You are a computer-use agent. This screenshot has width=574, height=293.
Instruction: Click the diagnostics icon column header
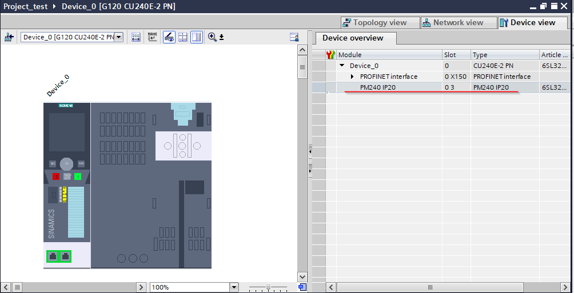click(x=330, y=55)
